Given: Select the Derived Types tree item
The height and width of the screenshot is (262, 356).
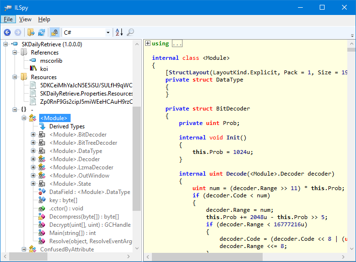Looking at the screenshot, I should [x=67, y=126].
